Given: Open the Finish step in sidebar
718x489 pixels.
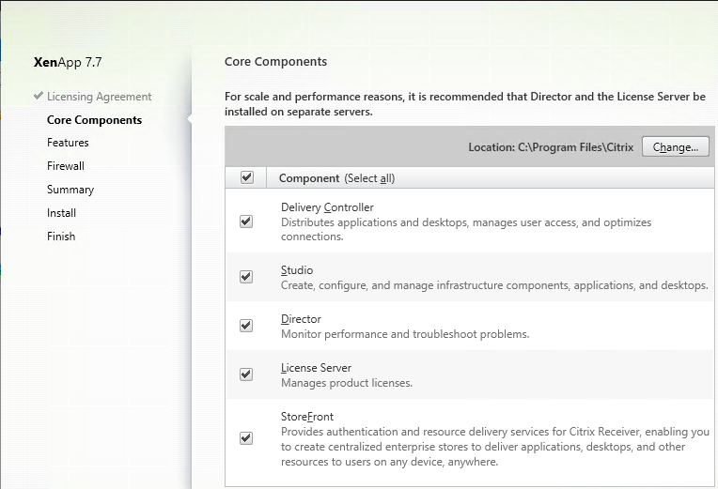Looking at the screenshot, I should (x=61, y=237).
